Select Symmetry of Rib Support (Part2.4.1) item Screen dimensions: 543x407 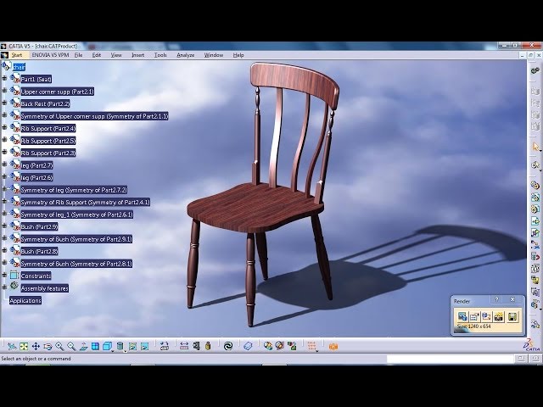coord(85,202)
